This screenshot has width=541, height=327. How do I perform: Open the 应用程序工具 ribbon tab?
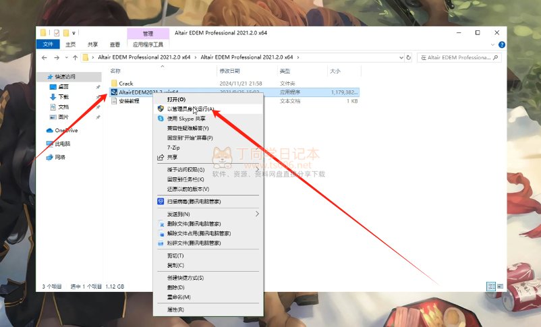tap(148, 44)
